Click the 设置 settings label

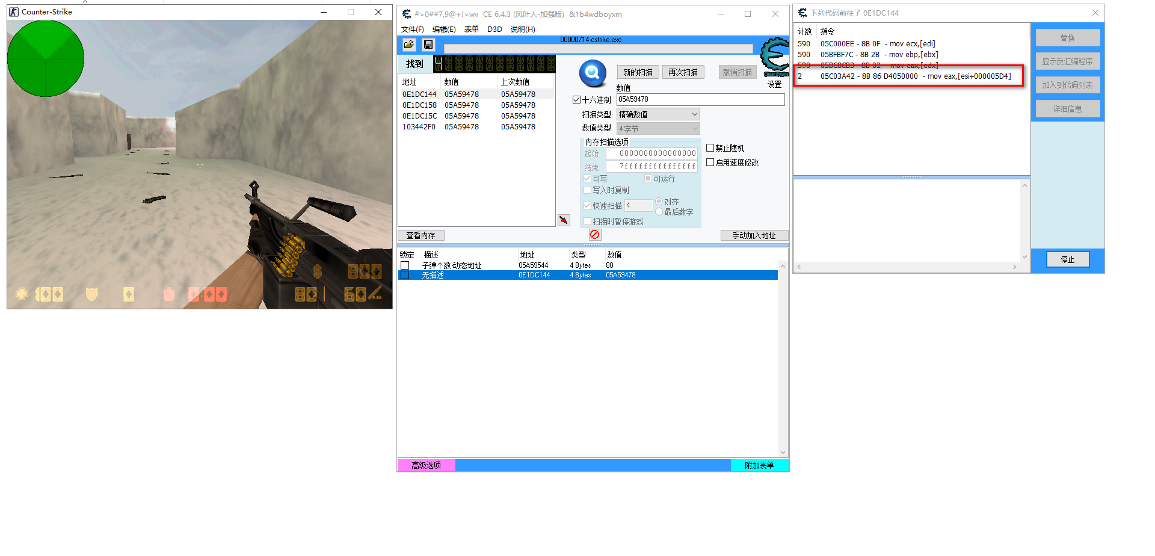pyautogui.click(x=775, y=85)
